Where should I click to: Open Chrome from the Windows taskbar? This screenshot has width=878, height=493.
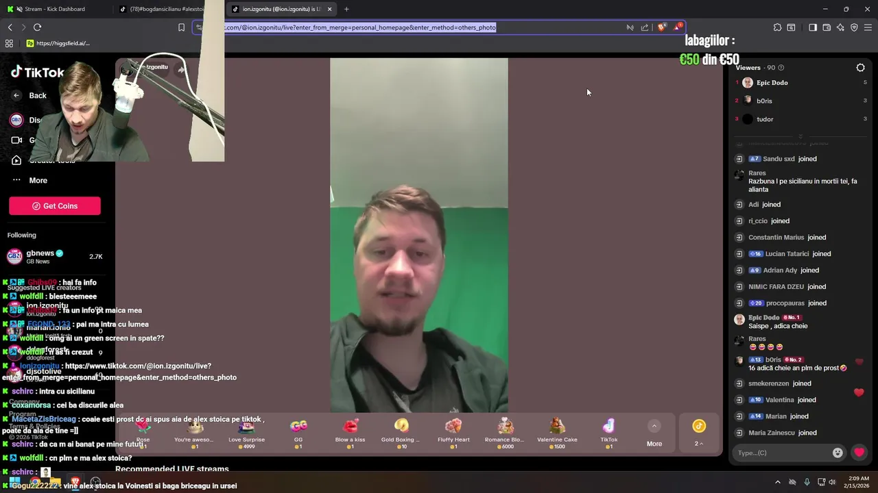point(34,482)
